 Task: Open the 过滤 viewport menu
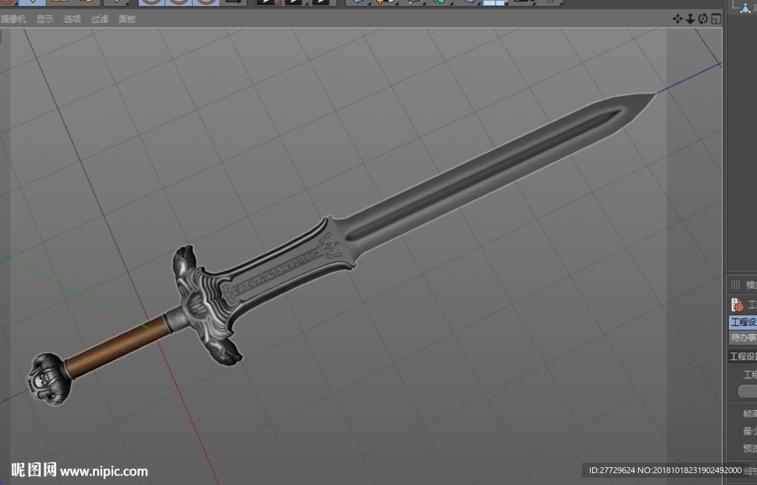tap(100, 18)
